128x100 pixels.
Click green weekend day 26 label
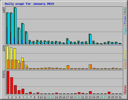101,97
